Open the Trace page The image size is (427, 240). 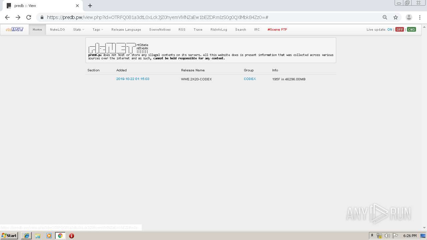(x=198, y=30)
